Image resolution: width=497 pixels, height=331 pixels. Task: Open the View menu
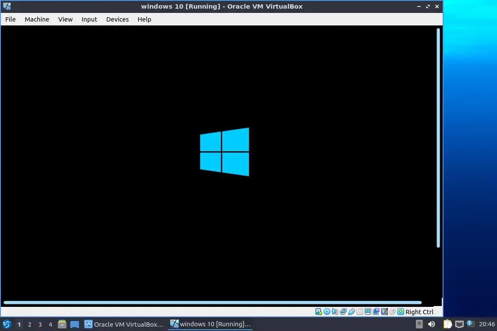click(65, 19)
